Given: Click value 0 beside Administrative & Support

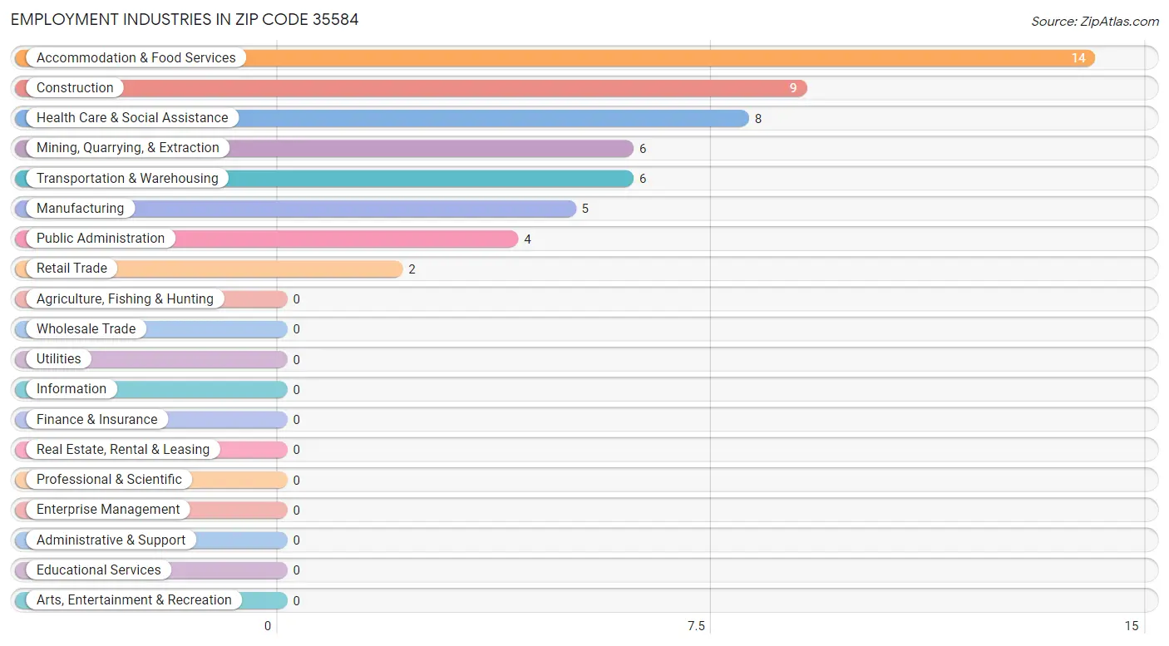Looking at the screenshot, I should click(297, 540).
